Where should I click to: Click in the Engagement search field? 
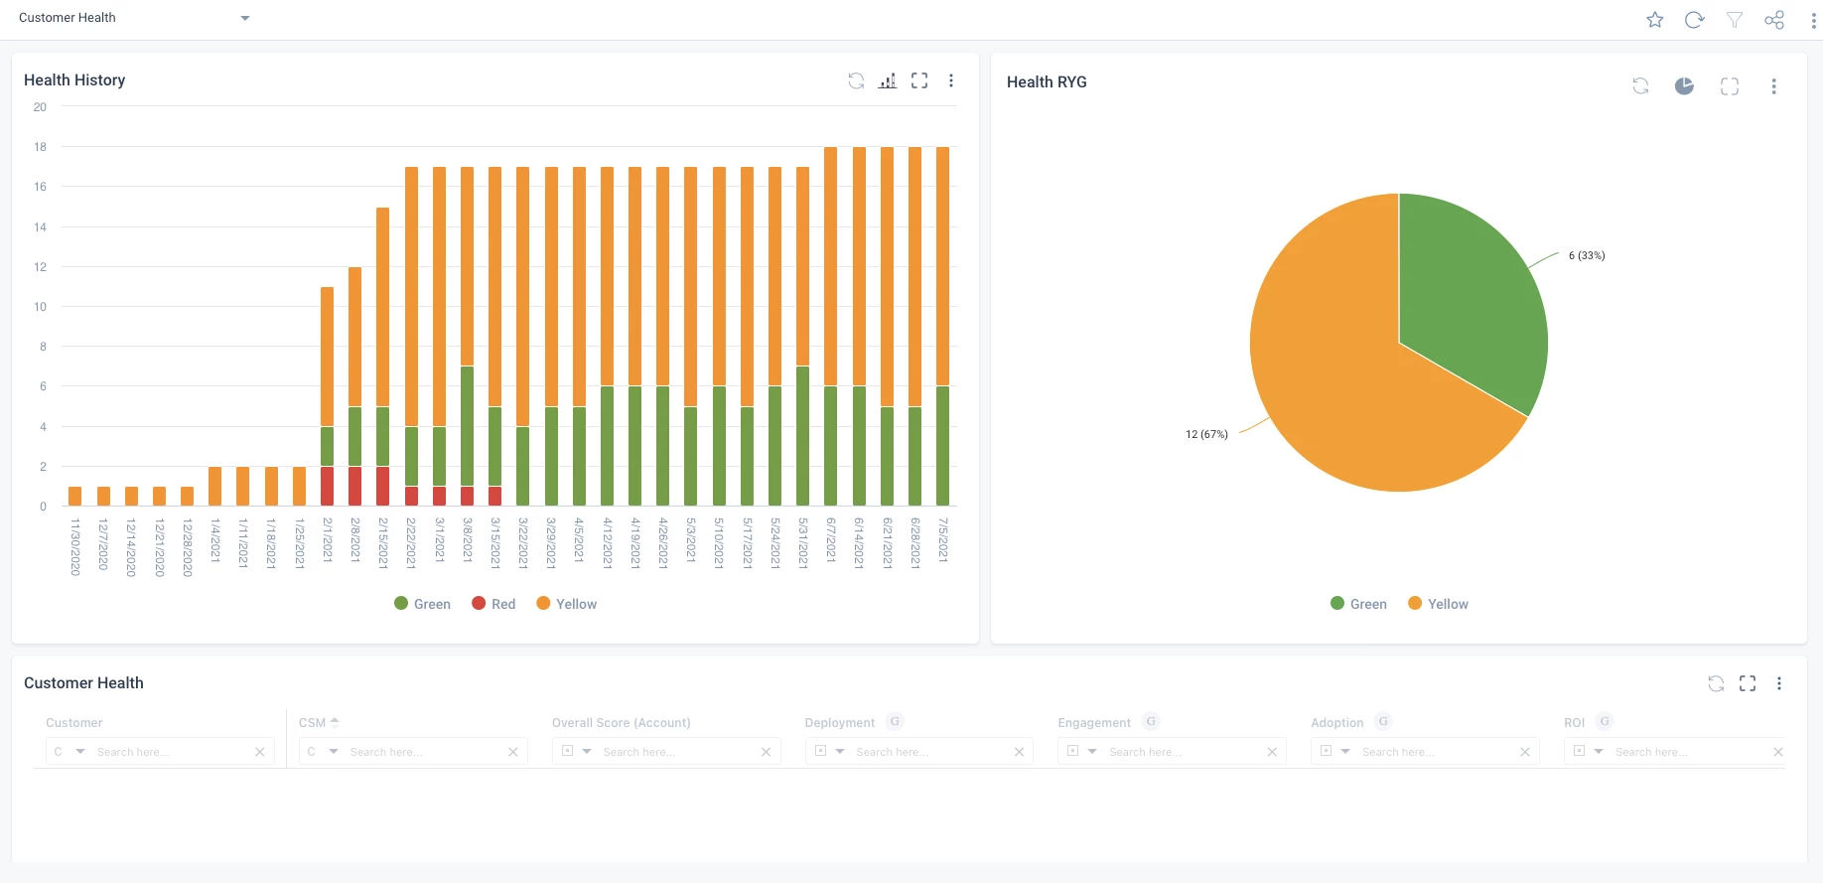point(1183,752)
